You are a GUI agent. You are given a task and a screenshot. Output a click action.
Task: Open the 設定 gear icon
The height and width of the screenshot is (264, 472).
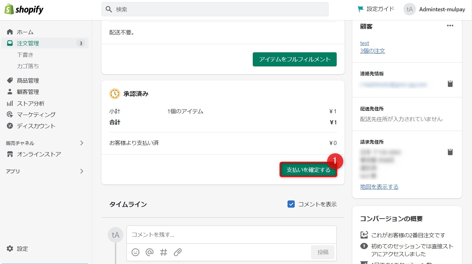click(10, 249)
